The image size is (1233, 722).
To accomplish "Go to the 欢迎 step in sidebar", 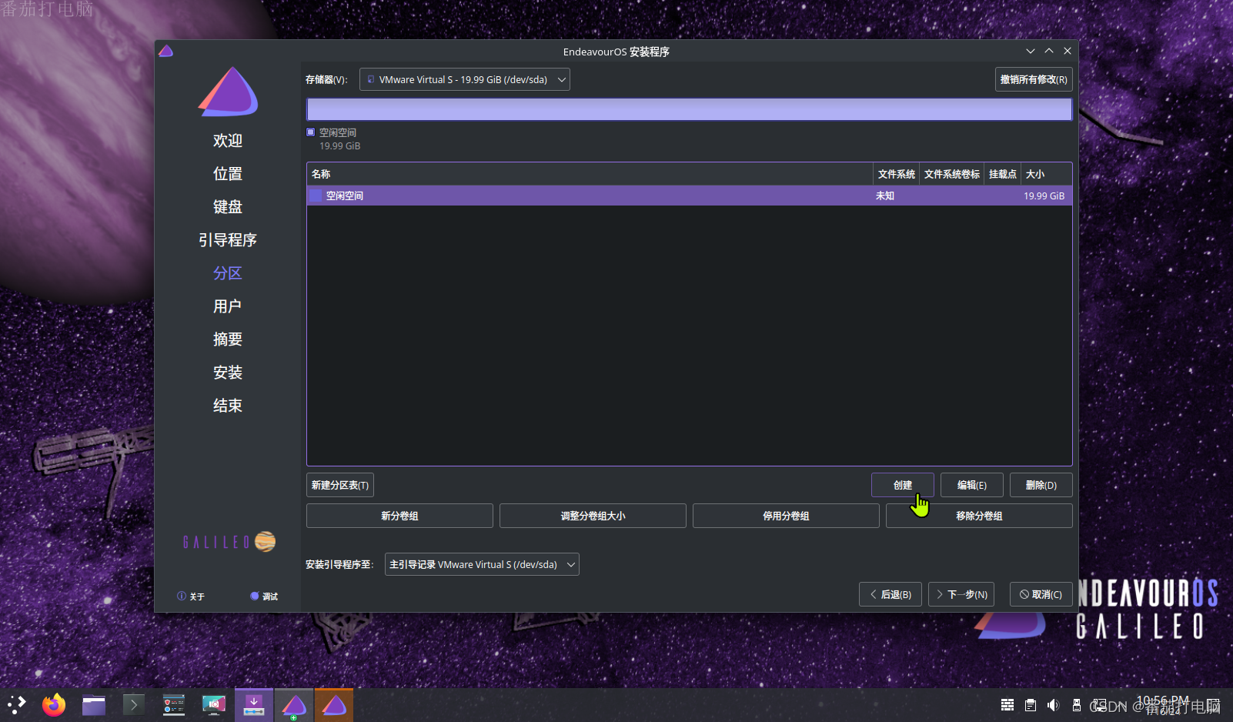I will (228, 141).
